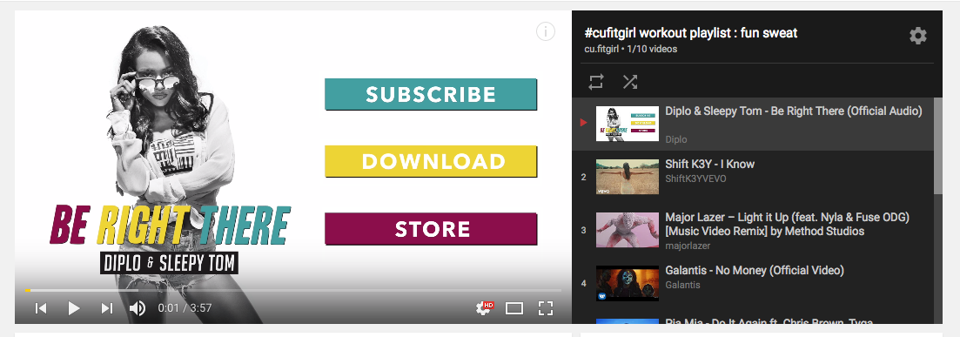
Task: Click the 0:01 / 3:57 time display
Action: (x=185, y=308)
